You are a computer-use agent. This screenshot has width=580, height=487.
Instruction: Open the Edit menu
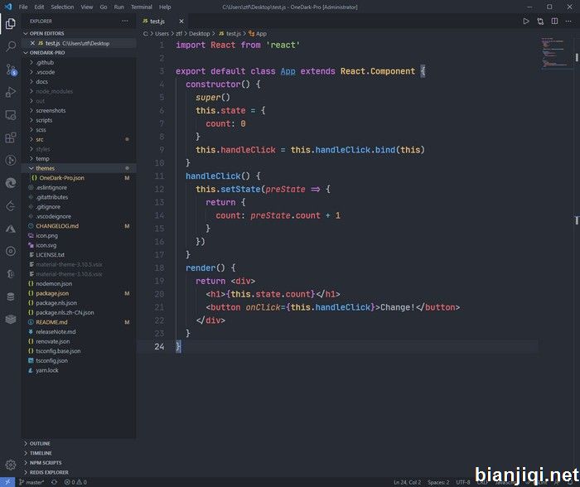(39, 7)
